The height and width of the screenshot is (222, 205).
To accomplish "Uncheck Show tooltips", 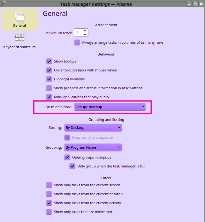I will click(49, 61).
